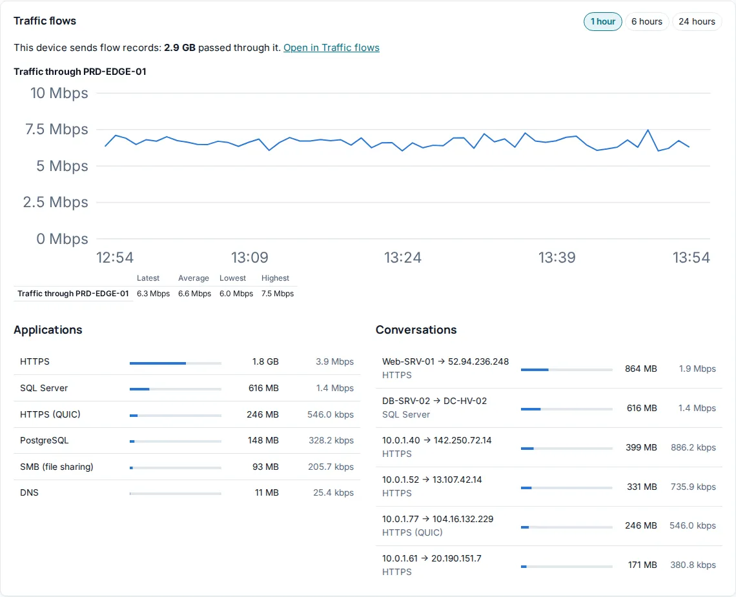Open 10.0.1.77 → 104.16.132.229 conversation
736x597 pixels.
(549, 525)
